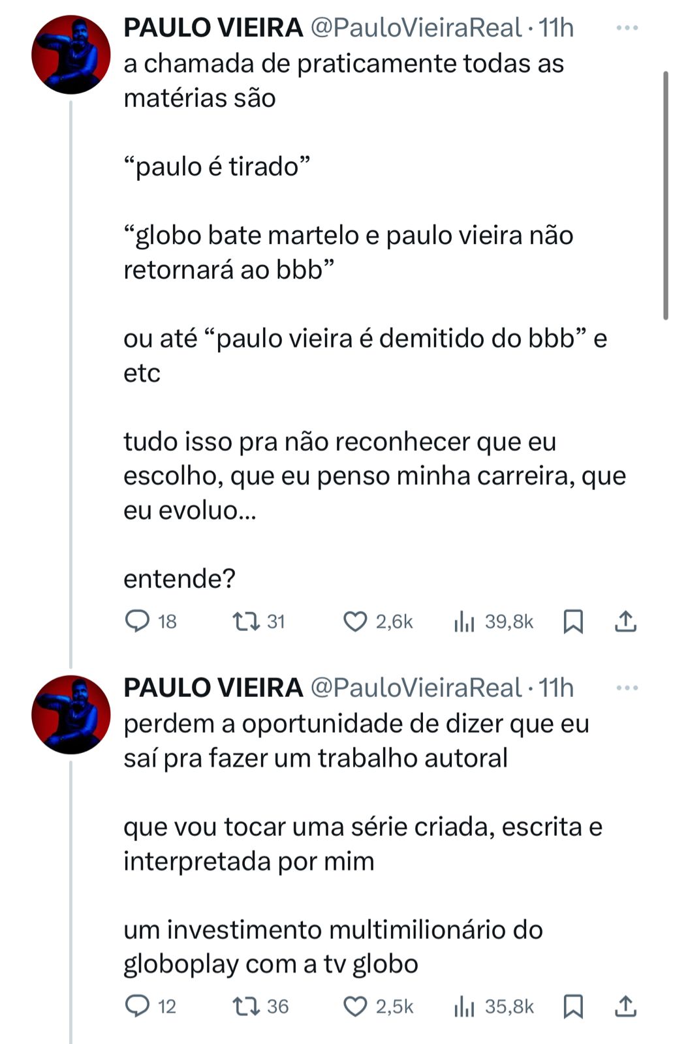Like the second tweet with 2,5k likes

tap(356, 1006)
